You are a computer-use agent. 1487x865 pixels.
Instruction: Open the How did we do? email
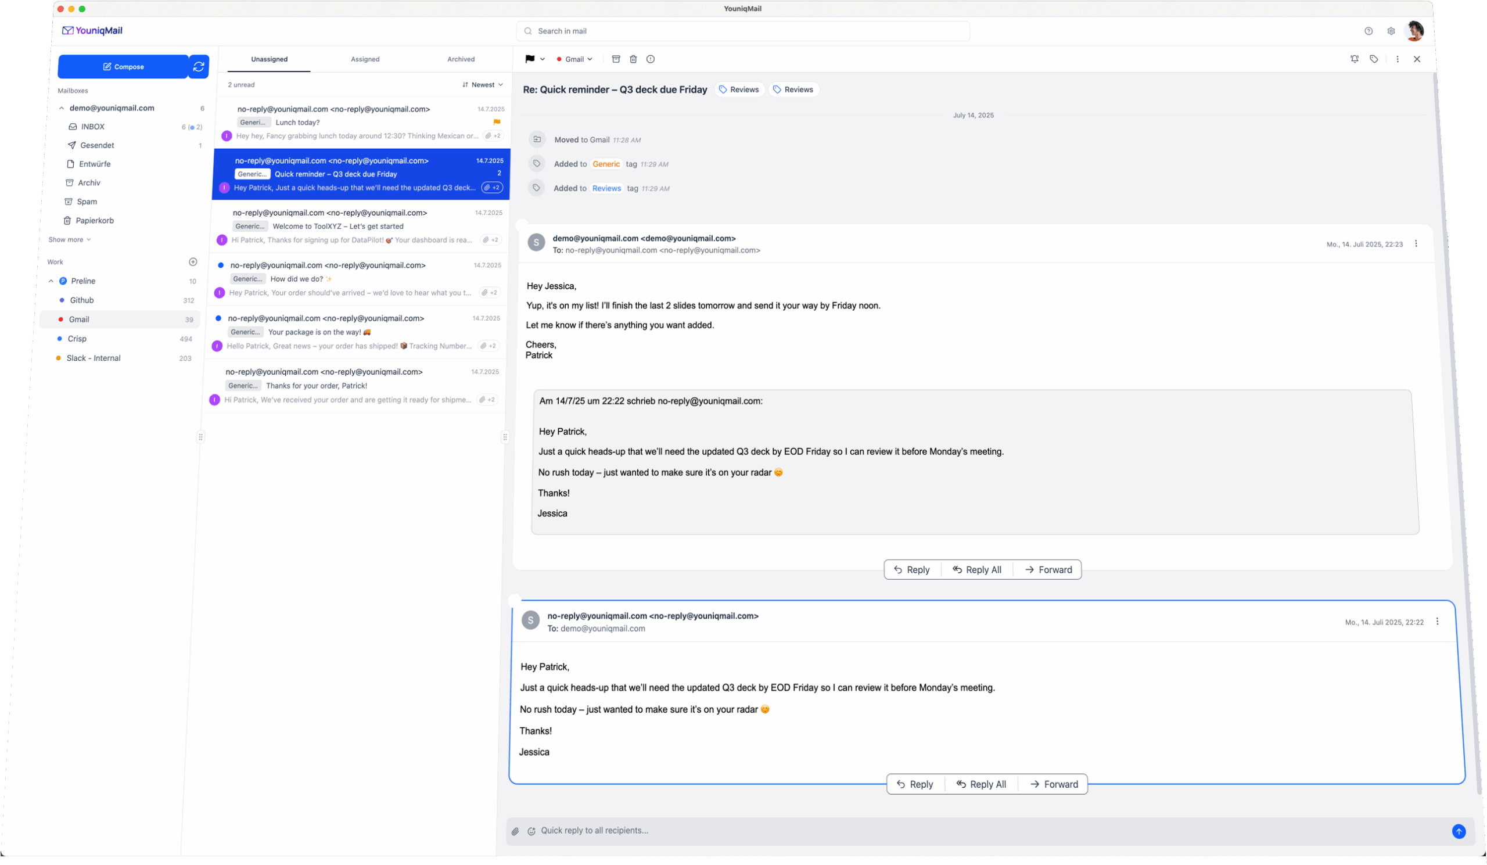357,279
